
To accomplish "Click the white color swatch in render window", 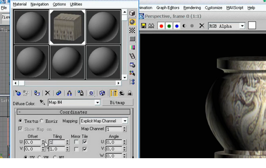I will pos(252,26).
